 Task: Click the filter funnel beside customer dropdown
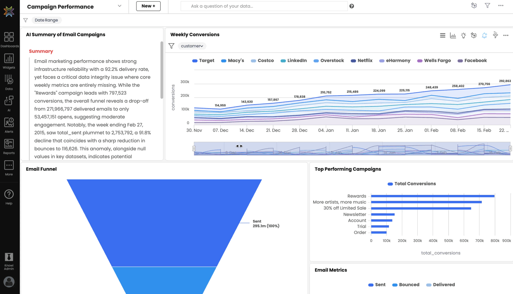click(x=171, y=46)
